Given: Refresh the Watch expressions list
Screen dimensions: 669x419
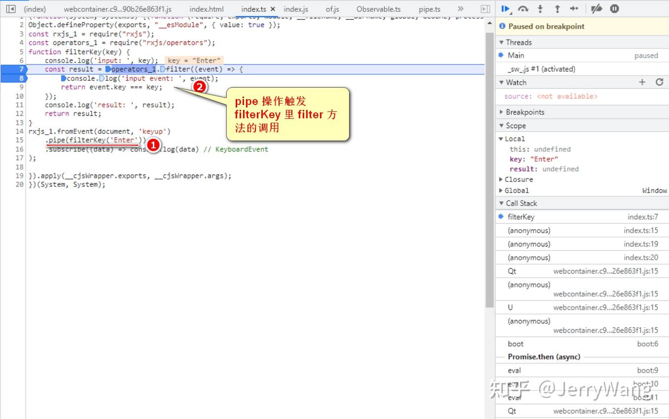Looking at the screenshot, I should (x=660, y=82).
